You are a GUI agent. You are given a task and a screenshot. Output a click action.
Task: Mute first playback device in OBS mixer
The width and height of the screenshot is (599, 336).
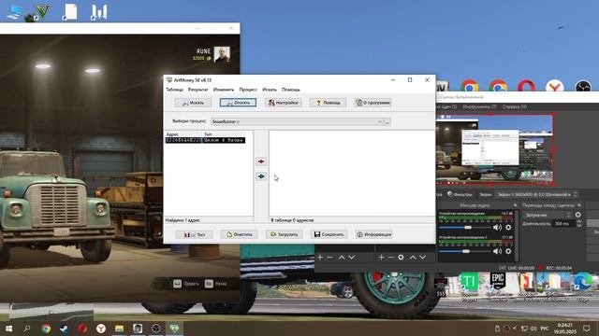point(497,228)
